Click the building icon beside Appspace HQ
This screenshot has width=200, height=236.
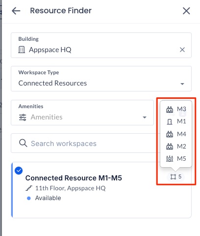coord(22,50)
